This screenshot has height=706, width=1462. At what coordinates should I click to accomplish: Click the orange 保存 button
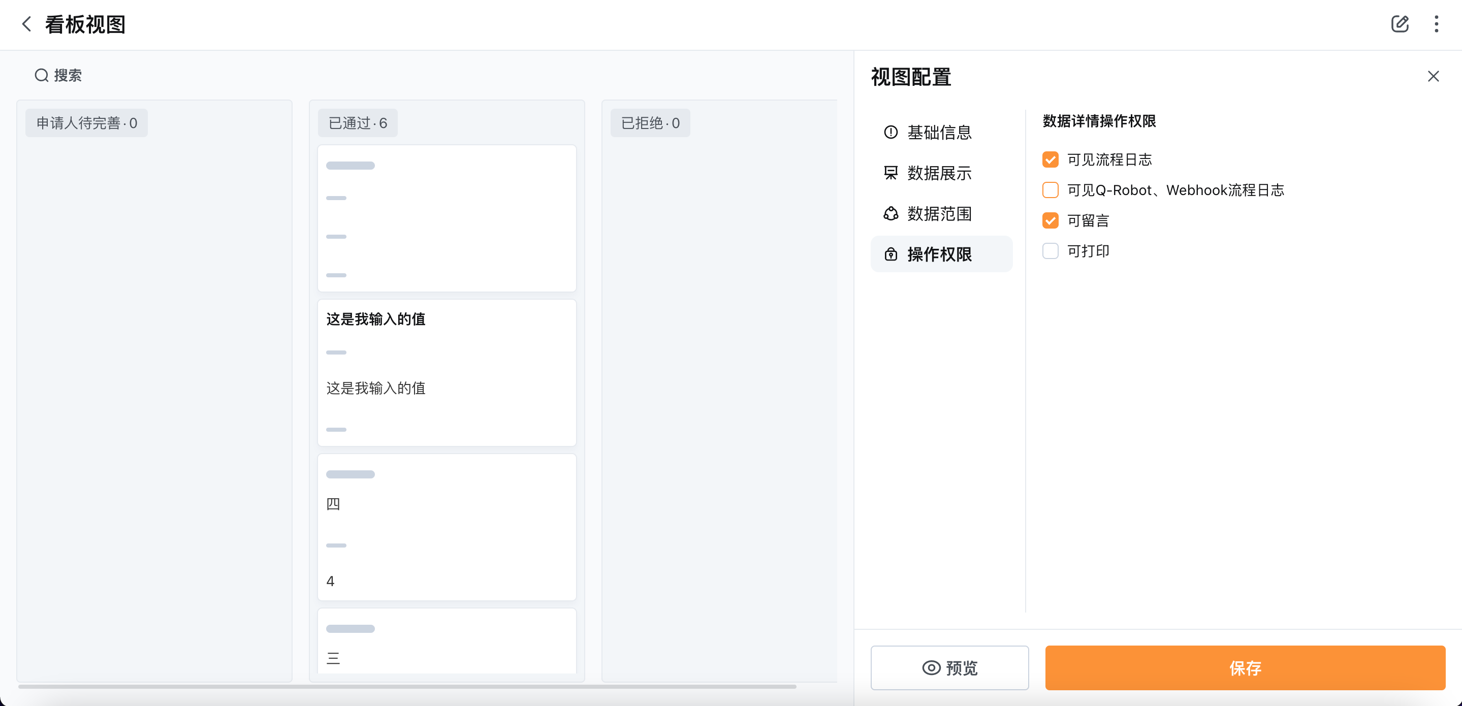tap(1245, 668)
